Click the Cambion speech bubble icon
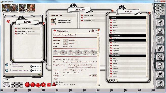This screenshot has width=166, height=93. tap(96, 31)
